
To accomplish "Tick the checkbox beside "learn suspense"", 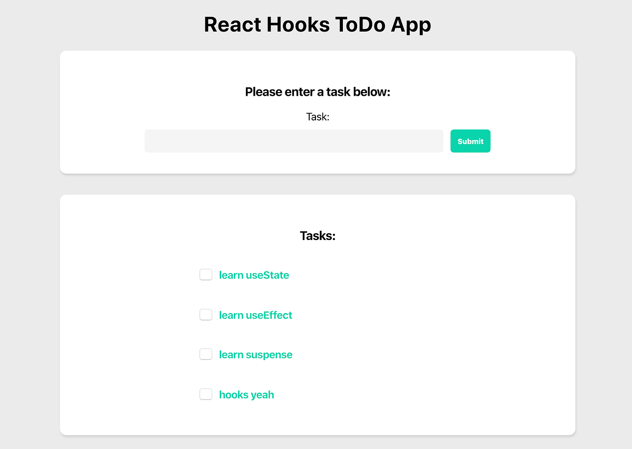I will [x=205, y=354].
